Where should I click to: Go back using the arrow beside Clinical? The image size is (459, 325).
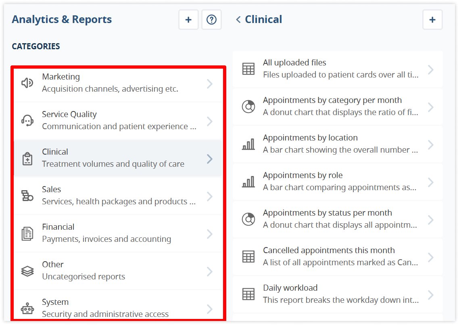click(x=238, y=19)
